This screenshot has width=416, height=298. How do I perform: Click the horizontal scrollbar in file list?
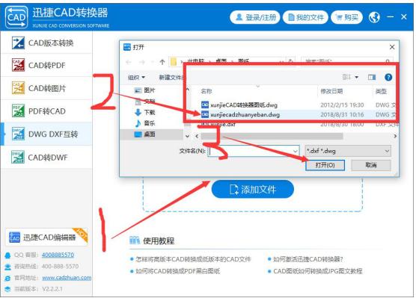pyautogui.click(x=272, y=136)
